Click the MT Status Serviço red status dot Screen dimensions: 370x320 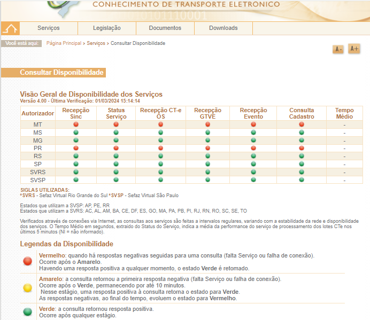tap(116, 124)
